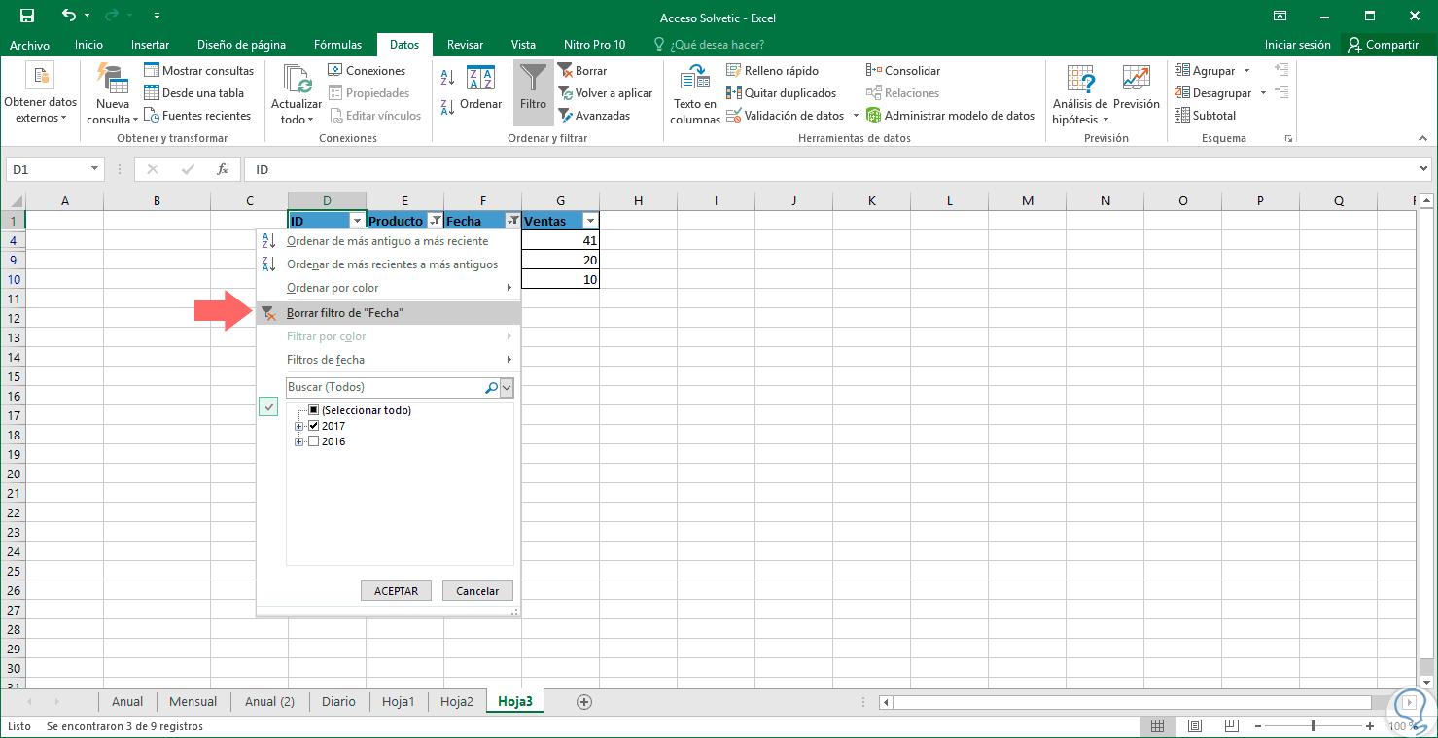Viewport: 1438px width, 738px height.
Task: Click Subtotal in Esquema group
Action: click(1206, 116)
